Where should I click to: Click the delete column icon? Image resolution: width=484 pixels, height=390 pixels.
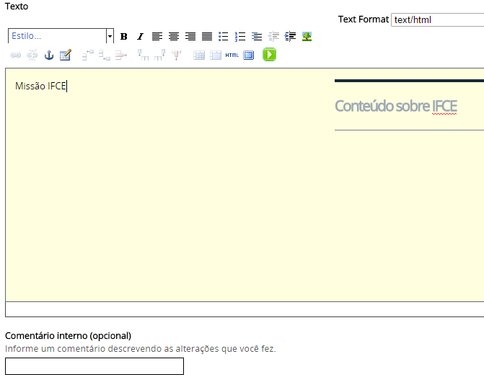pos(176,56)
